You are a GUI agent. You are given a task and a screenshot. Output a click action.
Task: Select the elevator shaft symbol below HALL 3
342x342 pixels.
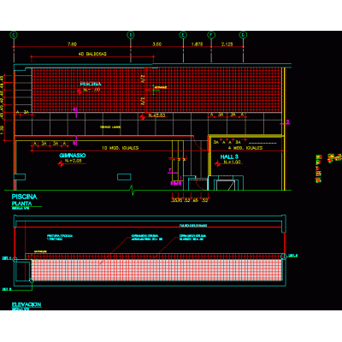point(226,183)
